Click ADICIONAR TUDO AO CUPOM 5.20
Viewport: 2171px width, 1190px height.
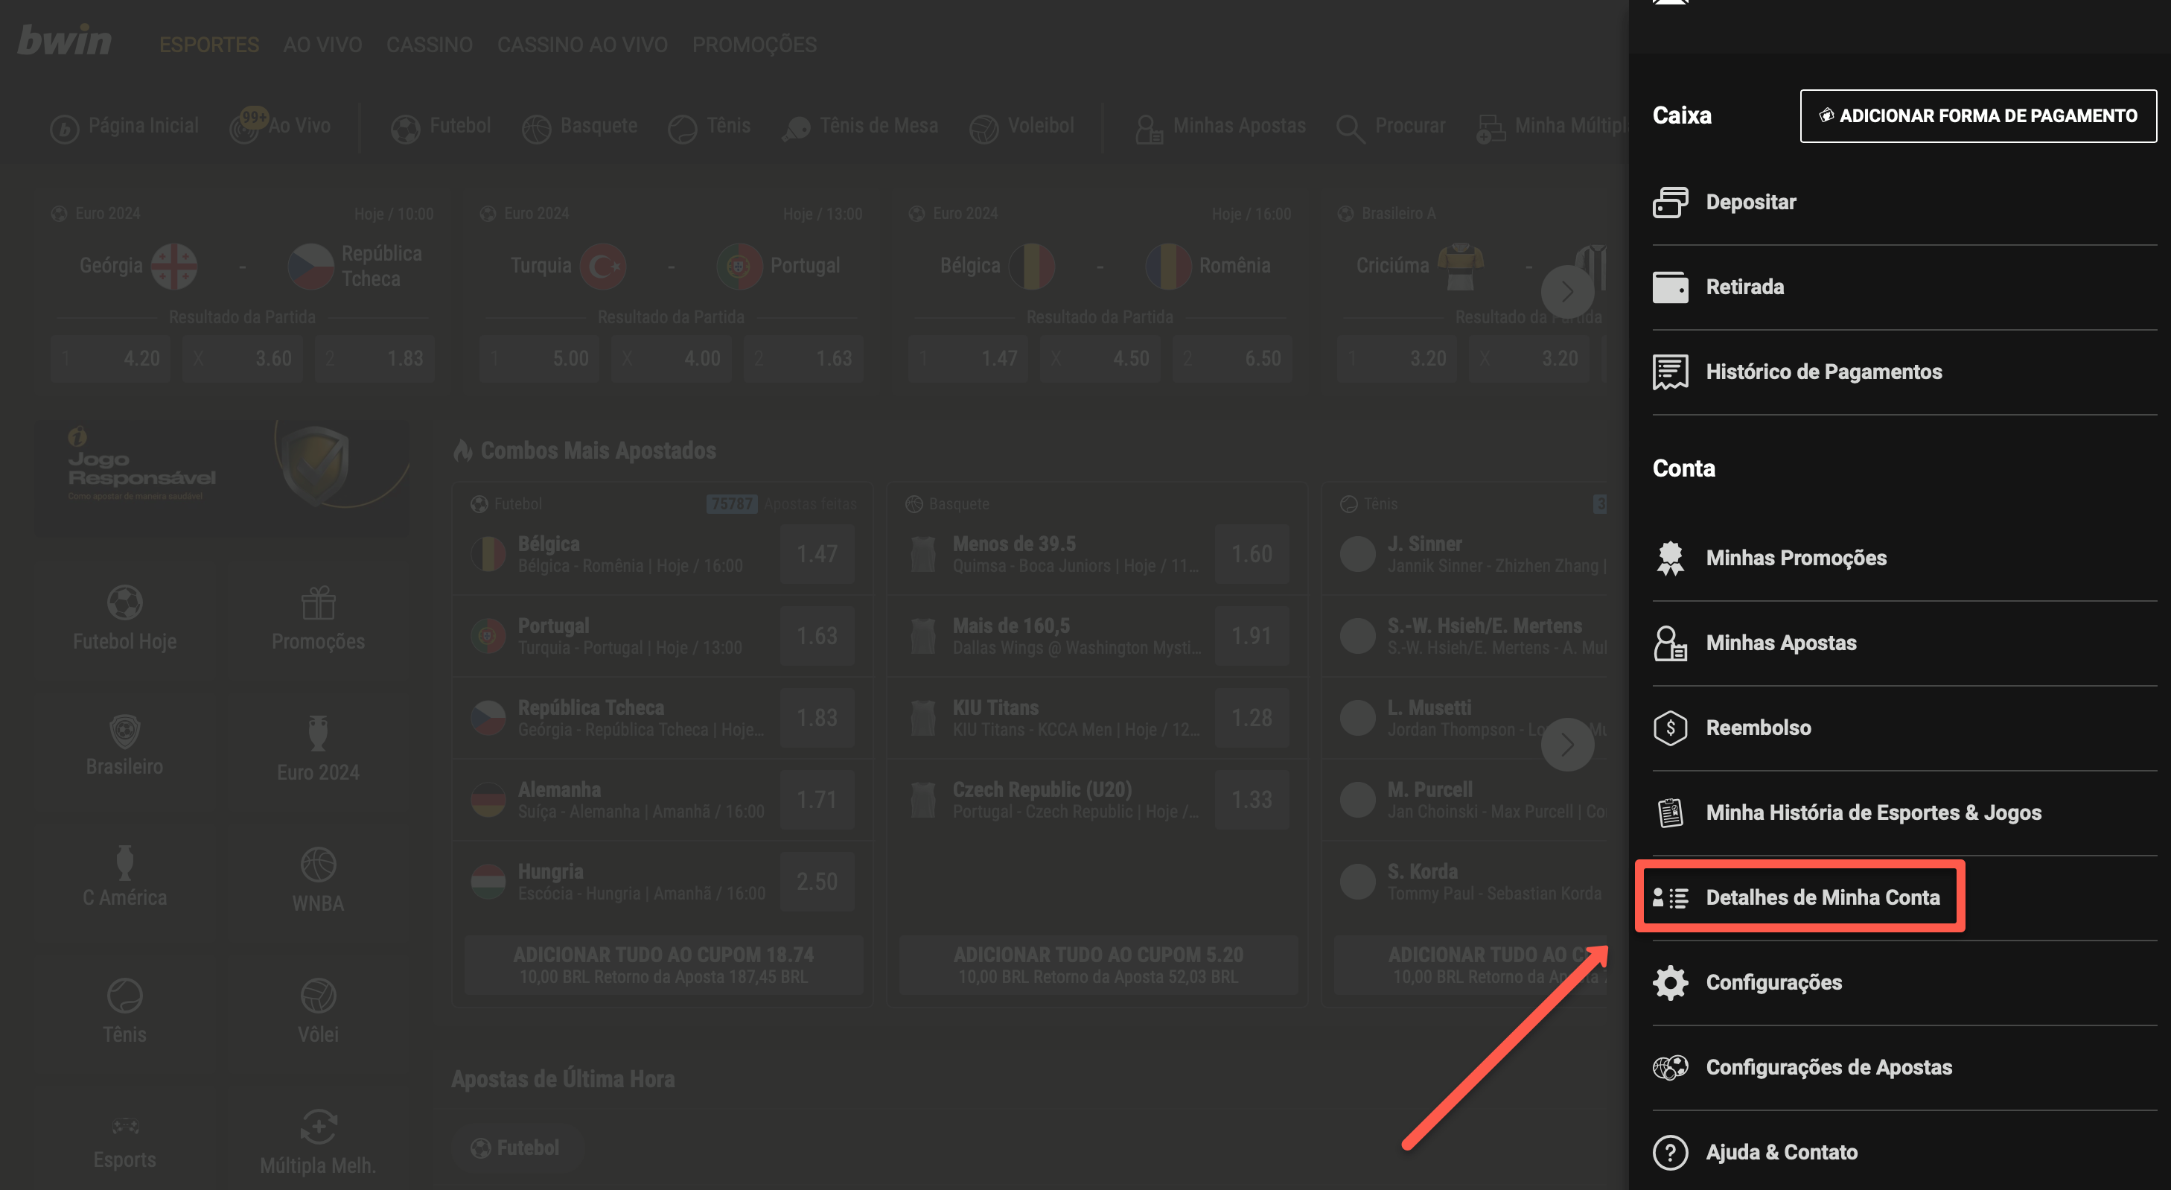click(1098, 964)
